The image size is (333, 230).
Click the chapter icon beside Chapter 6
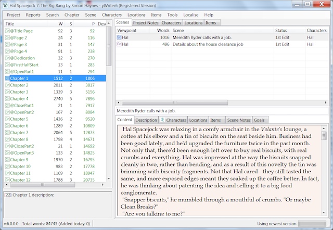(x=7, y=126)
